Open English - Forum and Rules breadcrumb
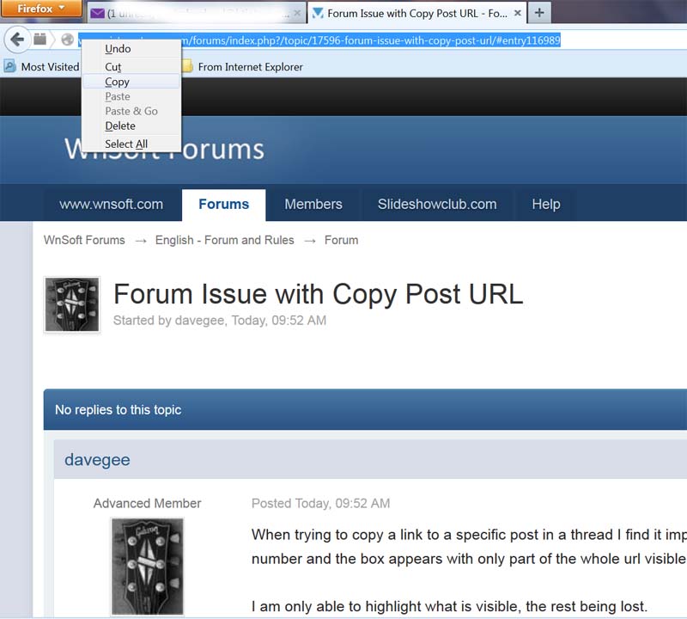The image size is (687, 619). point(225,240)
